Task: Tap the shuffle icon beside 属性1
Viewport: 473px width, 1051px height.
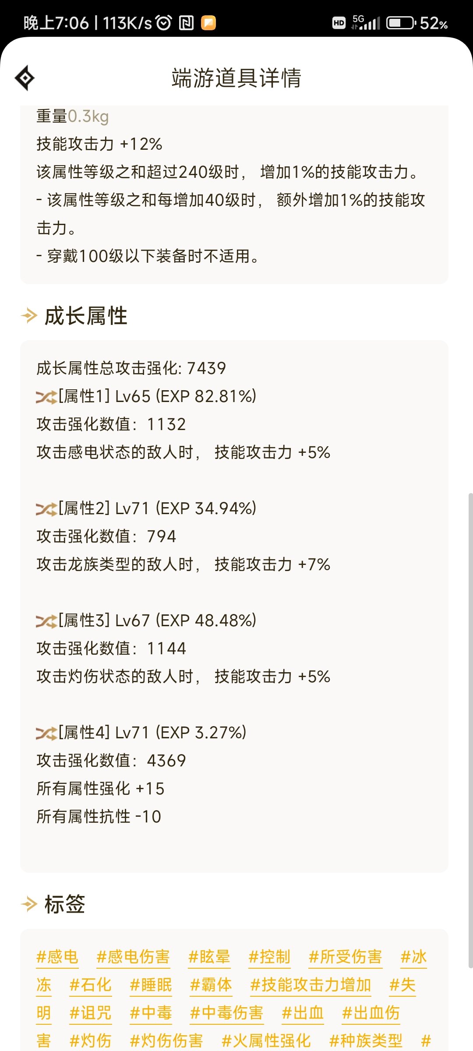Action: [46, 397]
